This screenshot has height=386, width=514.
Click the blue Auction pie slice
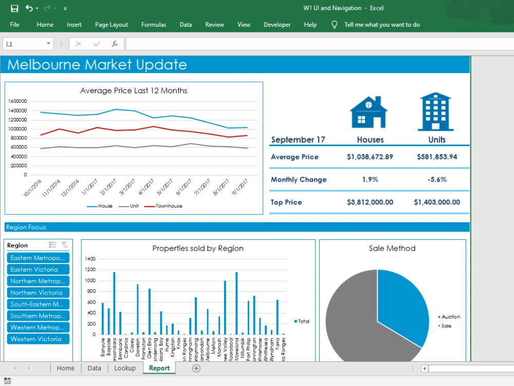[x=403, y=305]
